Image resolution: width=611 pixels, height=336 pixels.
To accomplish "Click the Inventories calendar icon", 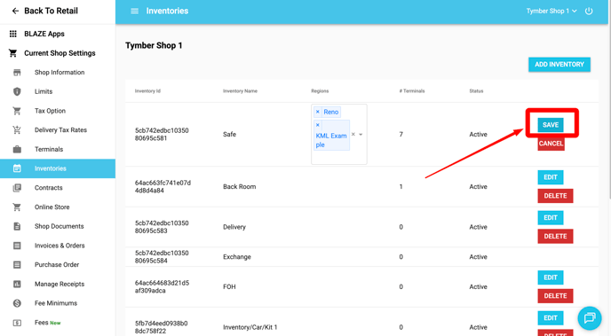I will pyautogui.click(x=17, y=168).
